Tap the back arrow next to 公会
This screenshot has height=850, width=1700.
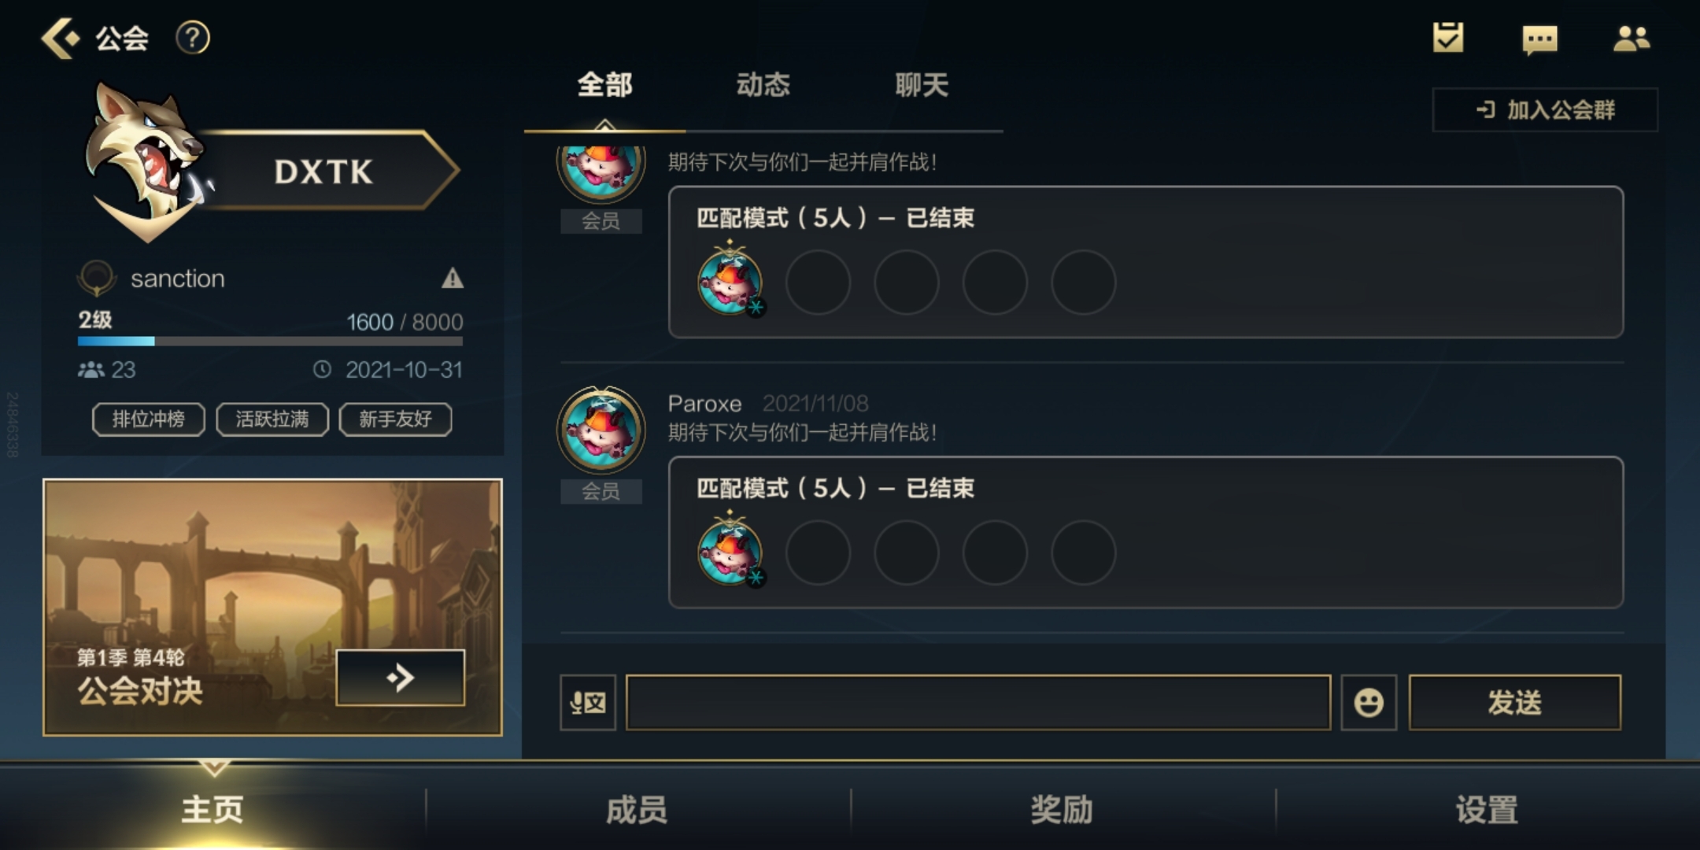pyautogui.click(x=61, y=38)
